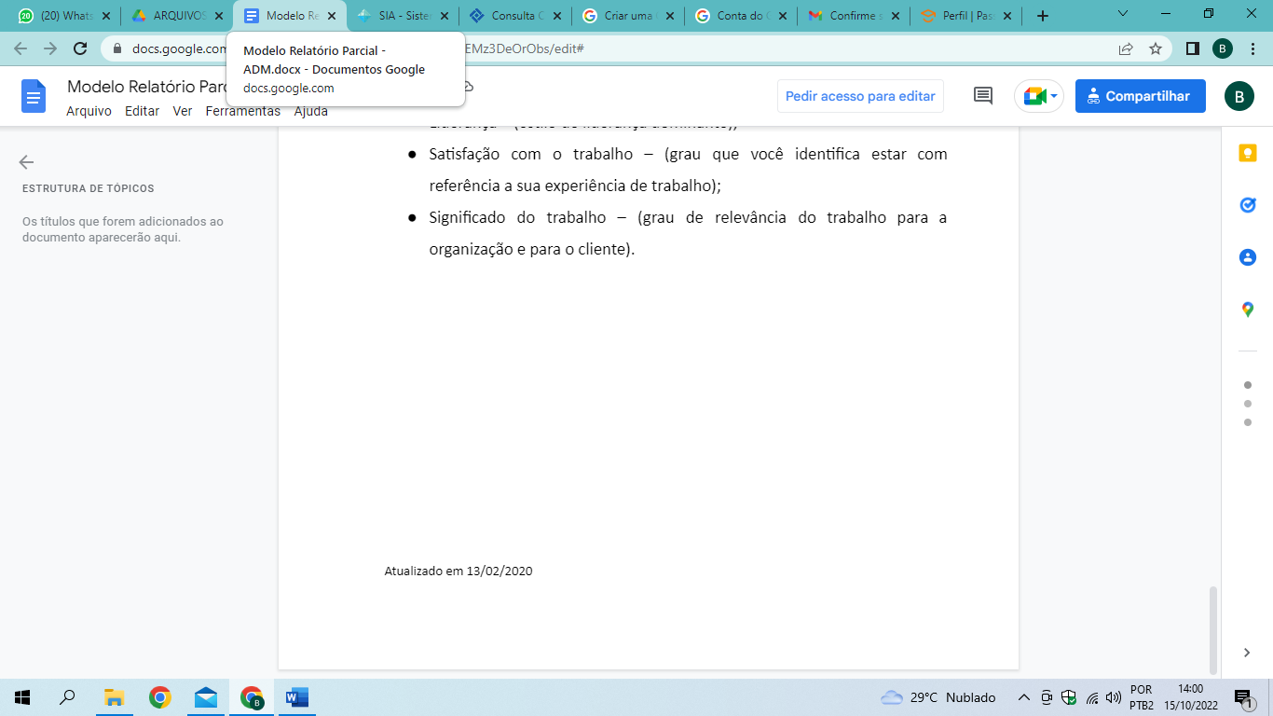This screenshot has width=1273, height=716.
Task: Click the Compartilhar button
Action: [x=1140, y=96]
